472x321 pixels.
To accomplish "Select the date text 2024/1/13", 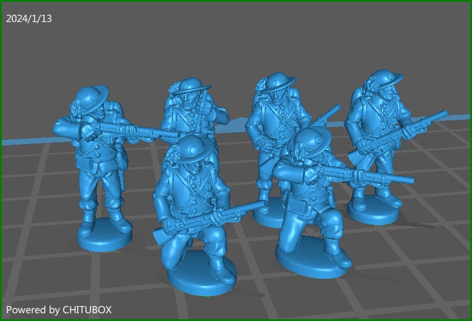I will [29, 18].
